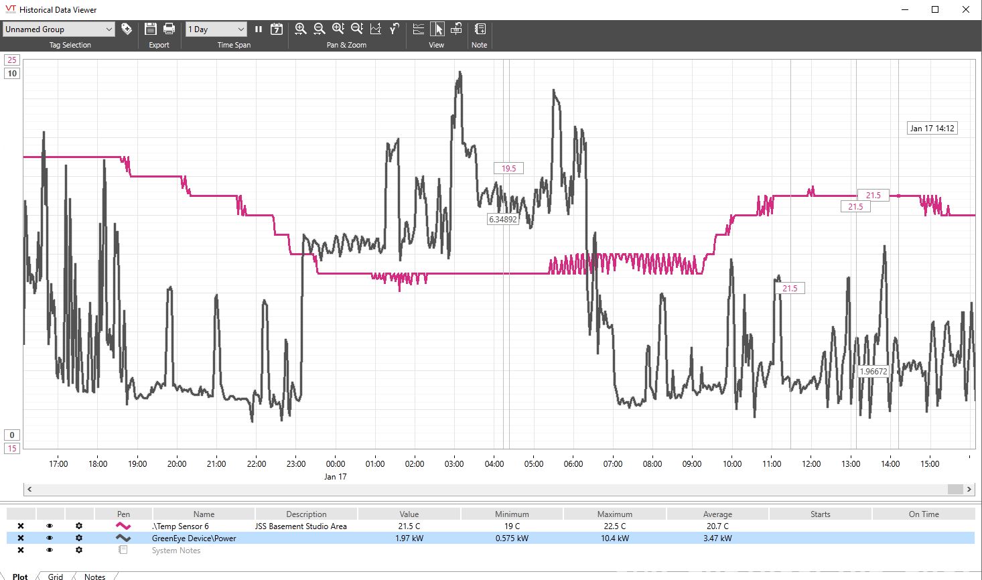982x580 pixels.
Task: Remove the GreenEye Device\Power pen
Action: (21, 538)
